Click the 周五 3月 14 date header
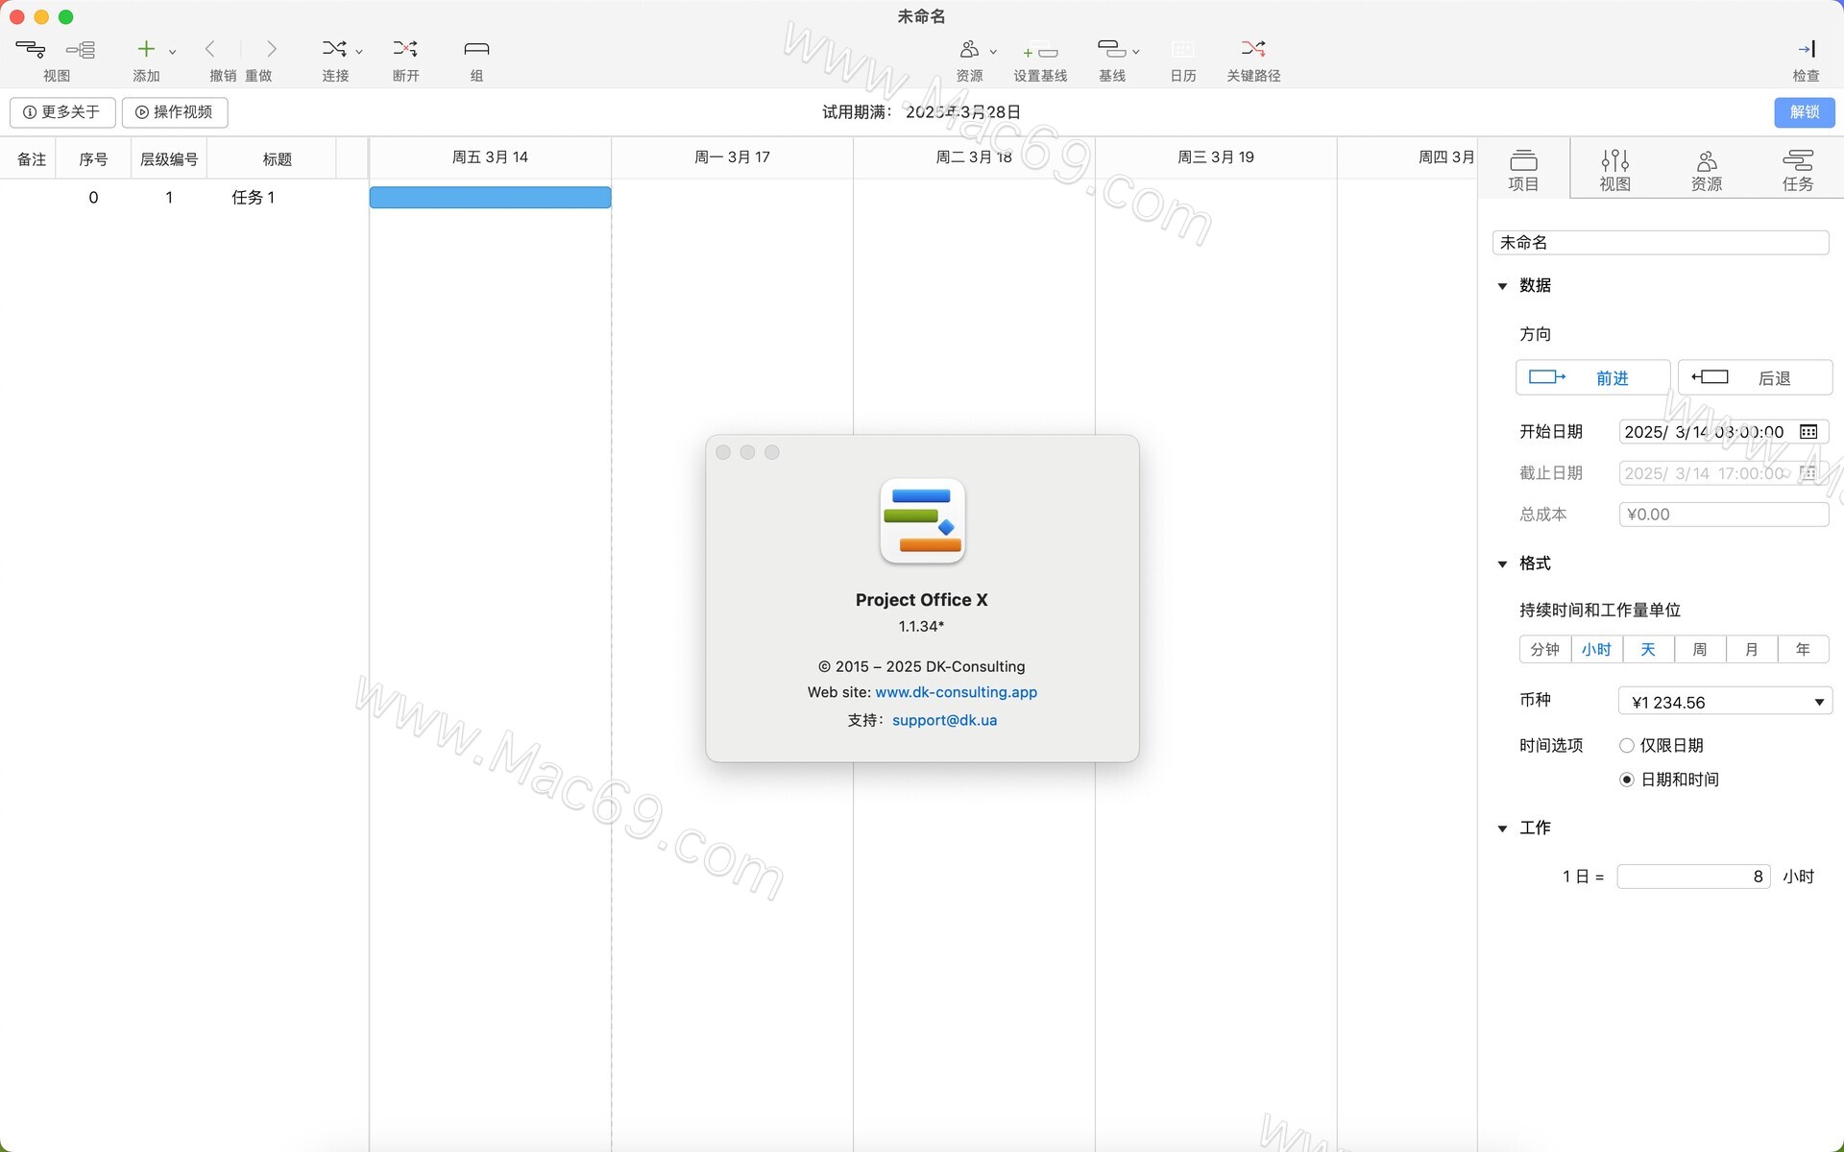 [x=490, y=157]
